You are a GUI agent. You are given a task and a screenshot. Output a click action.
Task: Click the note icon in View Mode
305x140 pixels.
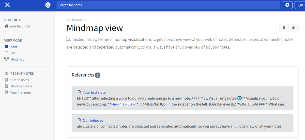click(x=6, y=47)
